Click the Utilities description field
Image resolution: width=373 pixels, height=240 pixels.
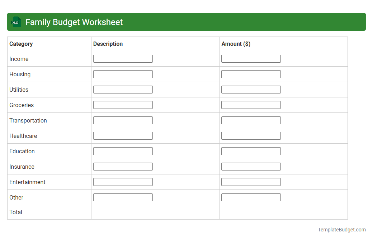pyautogui.click(x=123, y=89)
